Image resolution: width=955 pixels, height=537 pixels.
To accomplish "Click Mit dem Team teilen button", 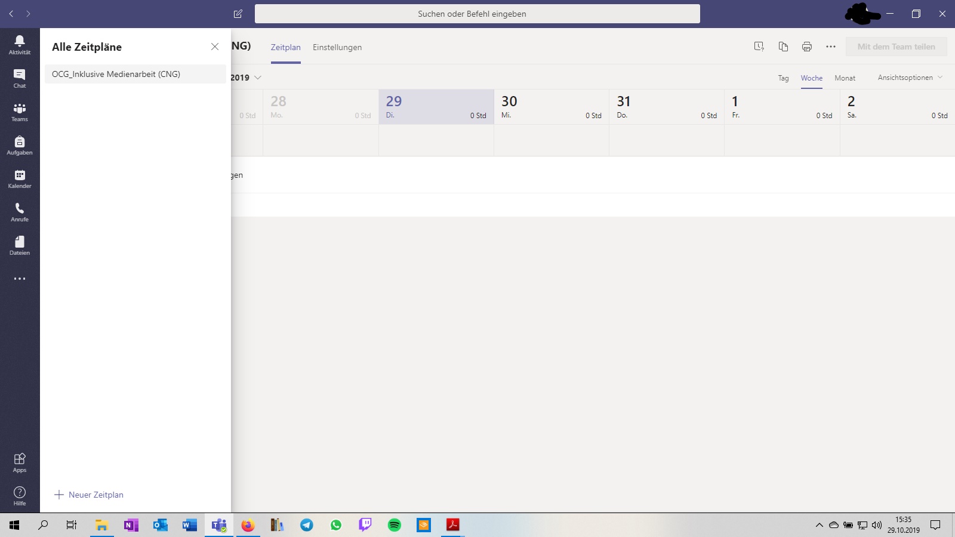I will (897, 47).
